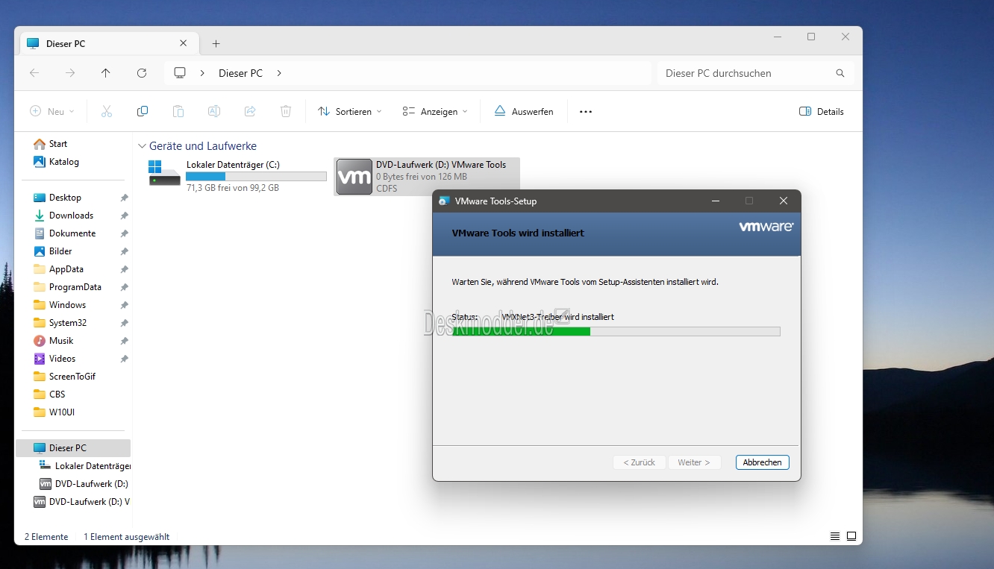Open the three-dots more options menu

pos(586,111)
